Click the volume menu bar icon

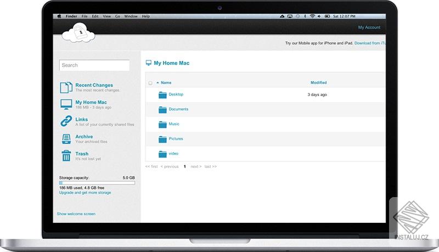coord(319,16)
